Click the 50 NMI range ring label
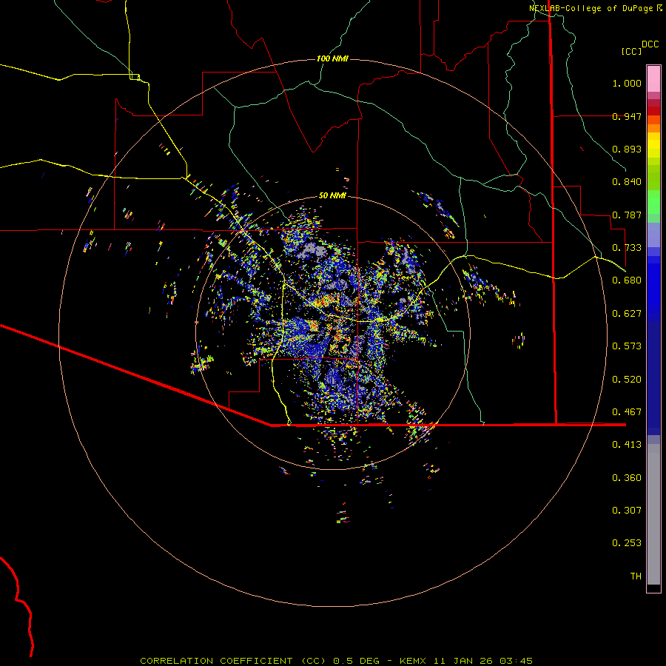 tap(332, 195)
